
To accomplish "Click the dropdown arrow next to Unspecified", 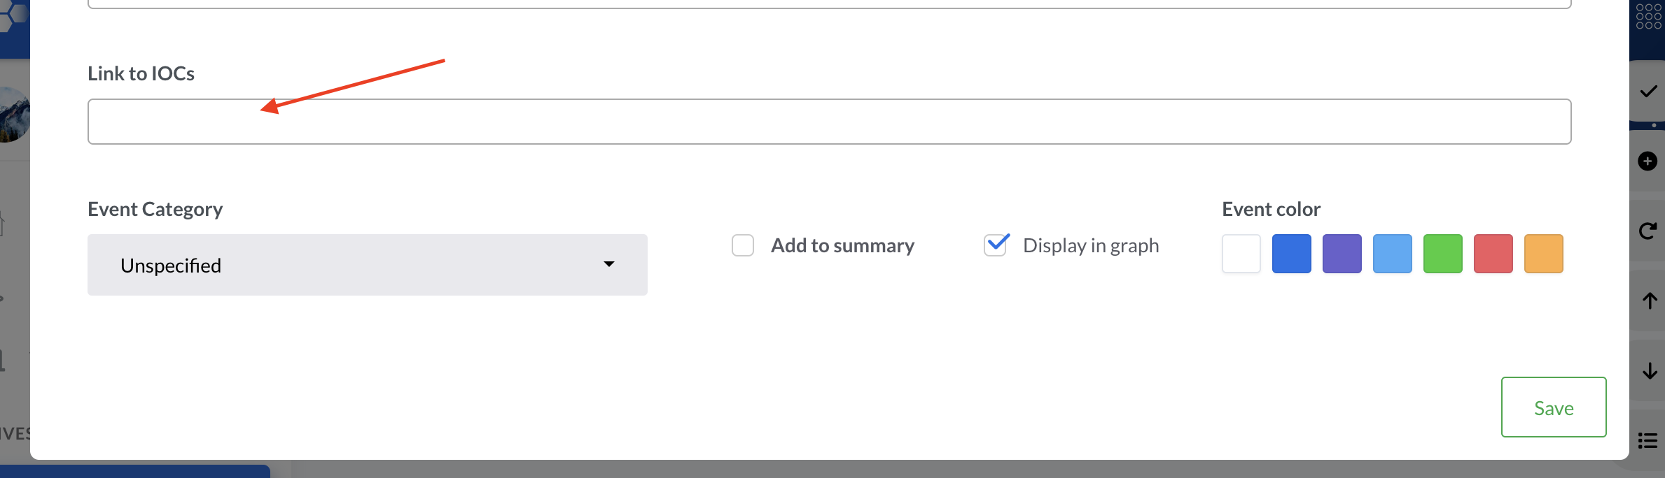I will (x=609, y=264).
